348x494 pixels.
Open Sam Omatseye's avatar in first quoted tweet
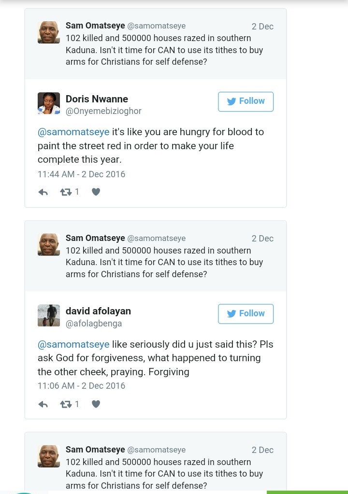pyautogui.click(x=49, y=32)
